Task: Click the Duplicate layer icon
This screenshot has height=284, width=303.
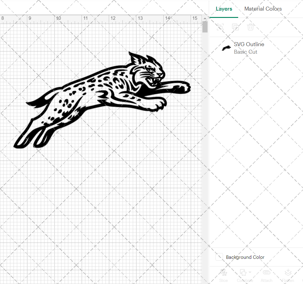Action: tap(235, 27)
